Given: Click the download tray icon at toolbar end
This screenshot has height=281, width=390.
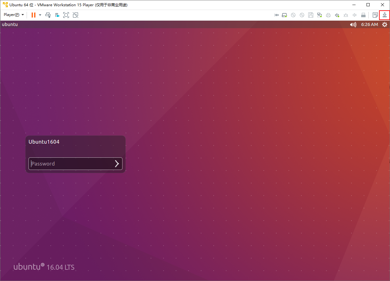Looking at the screenshot, I should click(x=384, y=15).
